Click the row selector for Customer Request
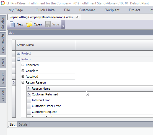 tap(29, 112)
